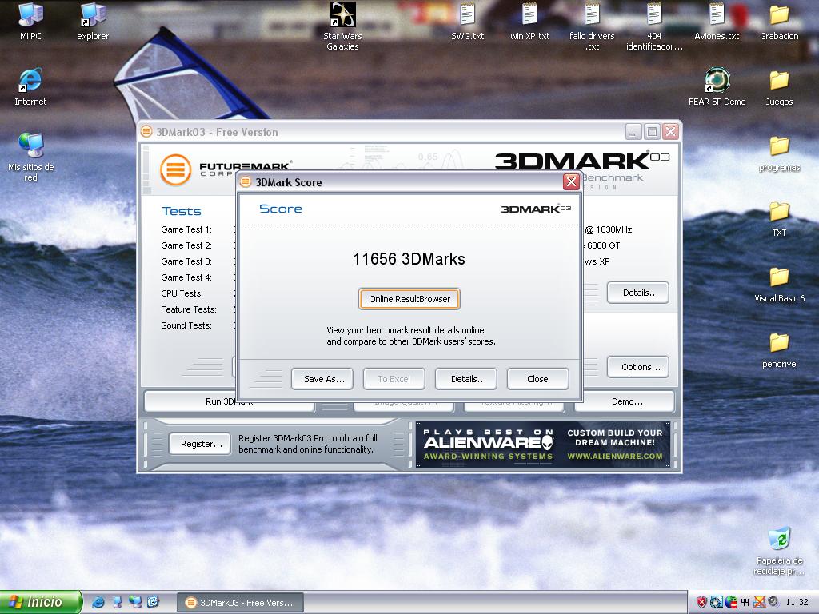Open the programas folder icon
Image resolution: width=819 pixels, height=614 pixels.
coord(779,147)
